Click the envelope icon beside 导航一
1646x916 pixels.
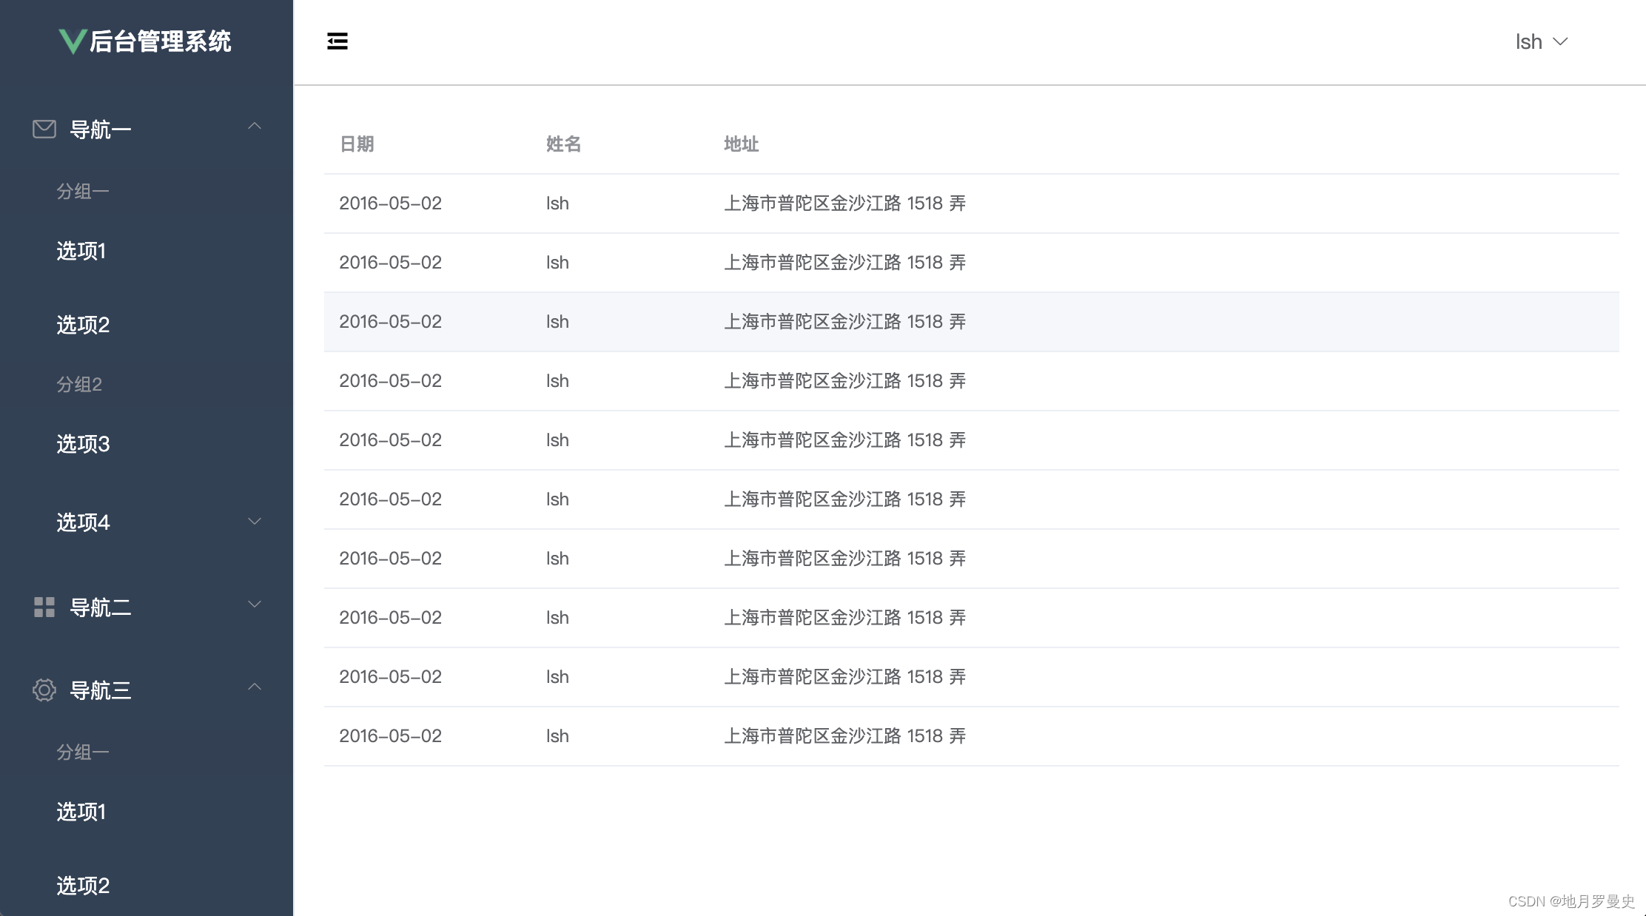pyautogui.click(x=44, y=129)
